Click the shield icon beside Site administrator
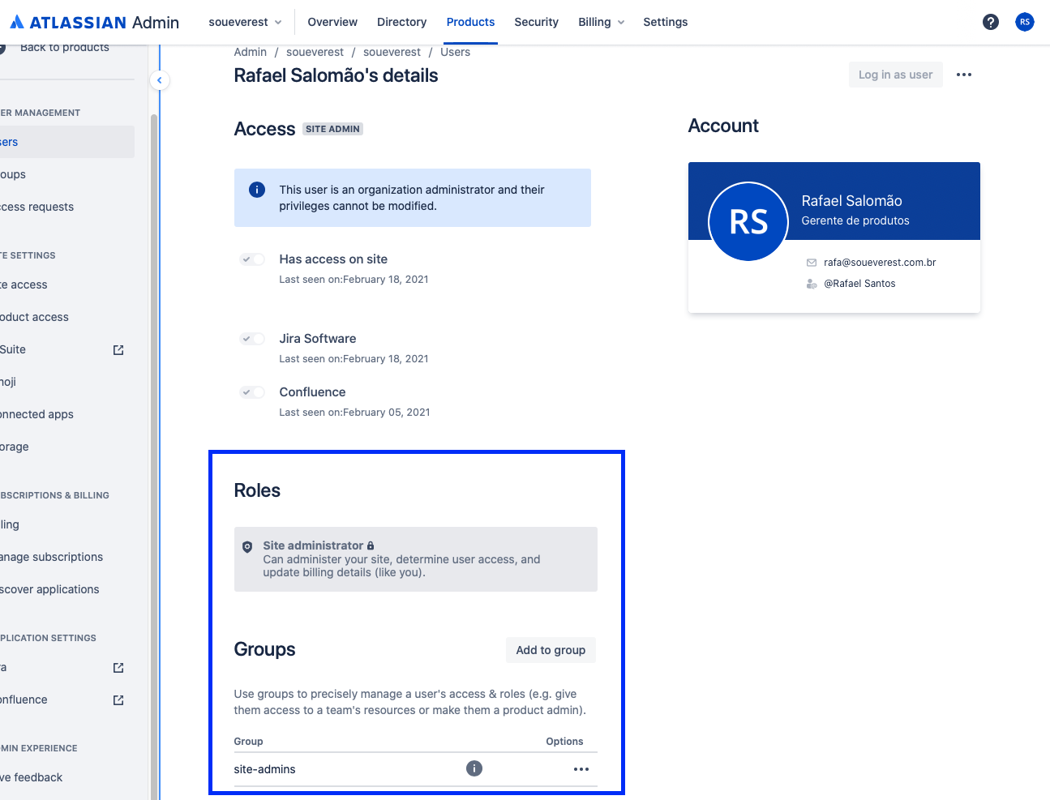Viewport: 1050px width, 800px height. 247,547
